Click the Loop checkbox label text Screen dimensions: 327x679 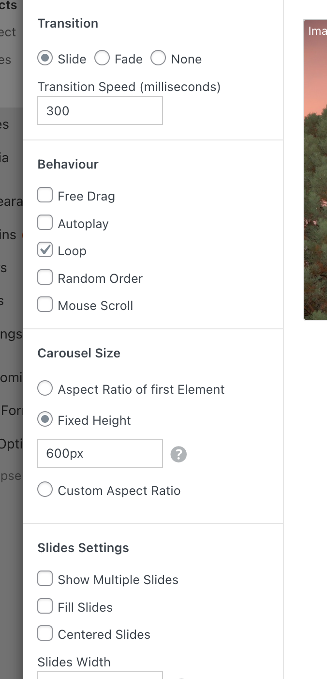[72, 251]
